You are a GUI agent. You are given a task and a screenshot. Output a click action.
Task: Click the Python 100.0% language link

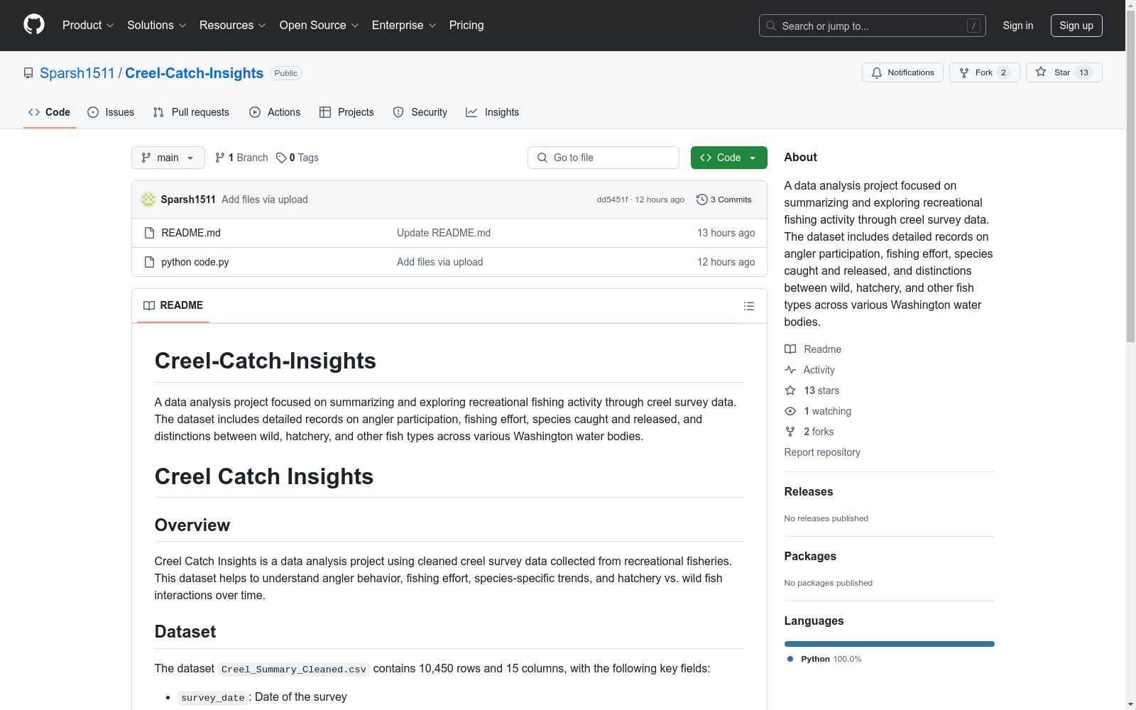click(824, 659)
